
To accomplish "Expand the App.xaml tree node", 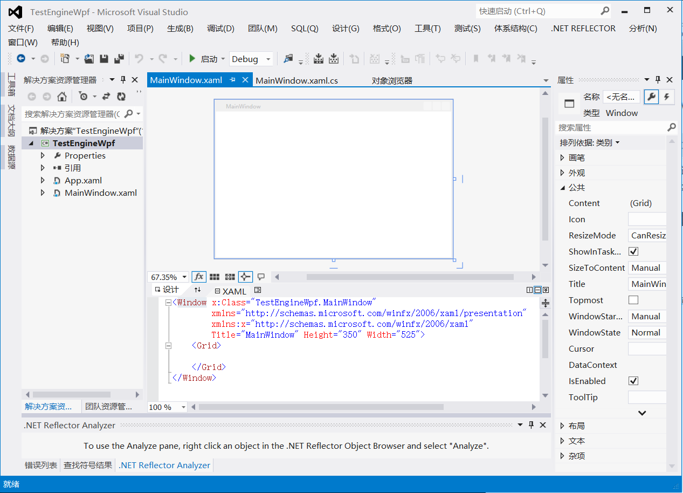I will [43, 180].
